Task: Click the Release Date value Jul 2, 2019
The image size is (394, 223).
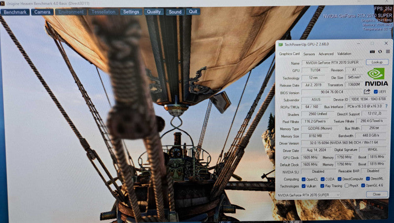Action: [313, 85]
